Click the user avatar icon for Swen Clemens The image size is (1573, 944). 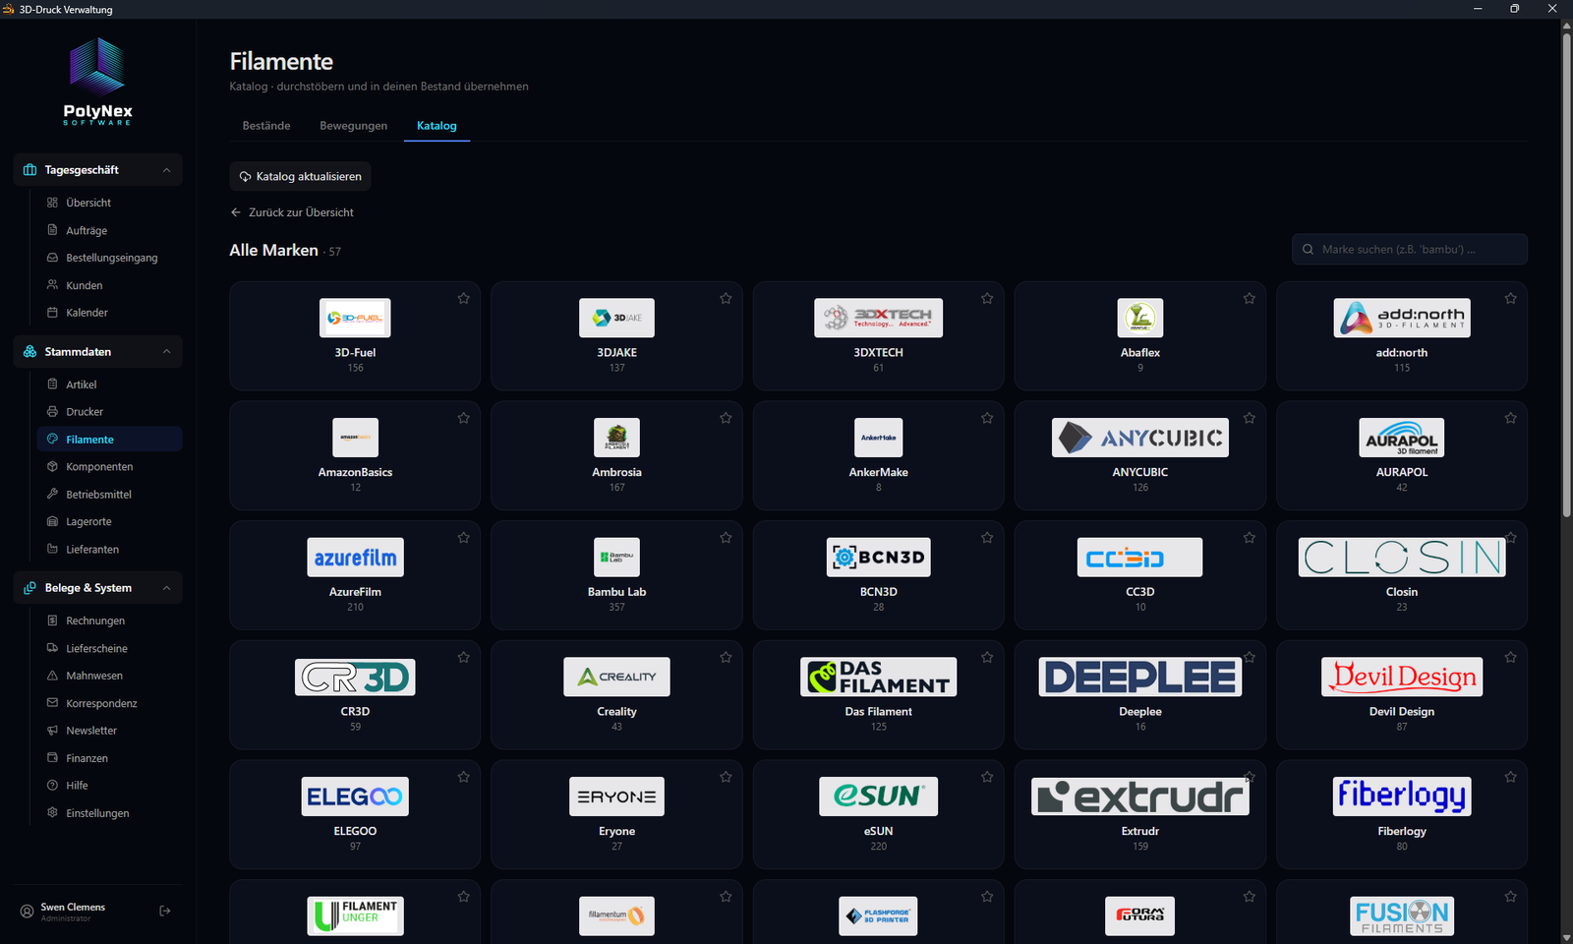pyautogui.click(x=27, y=912)
